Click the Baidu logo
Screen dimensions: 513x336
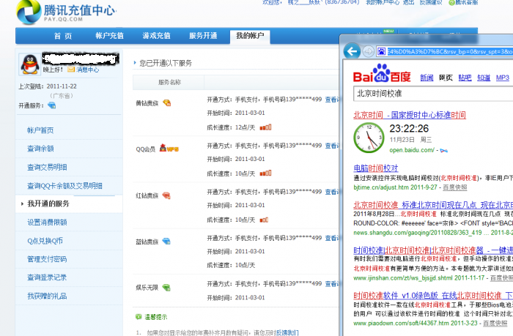coord(382,73)
